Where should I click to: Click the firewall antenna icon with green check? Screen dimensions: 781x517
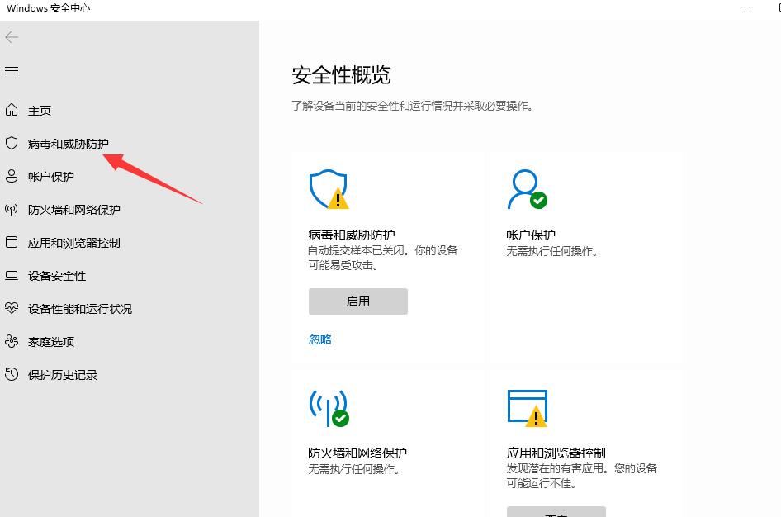point(329,409)
